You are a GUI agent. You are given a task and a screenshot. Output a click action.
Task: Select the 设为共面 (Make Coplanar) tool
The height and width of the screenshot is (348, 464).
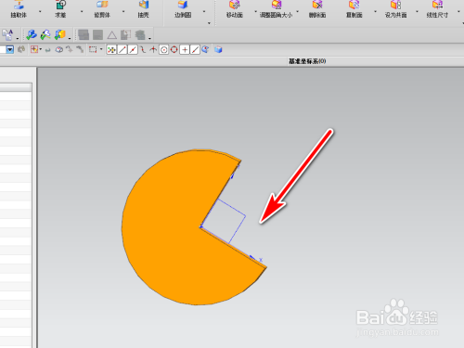395,9
